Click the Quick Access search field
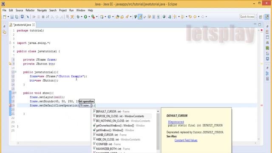272x153 pixels. click(247, 17)
